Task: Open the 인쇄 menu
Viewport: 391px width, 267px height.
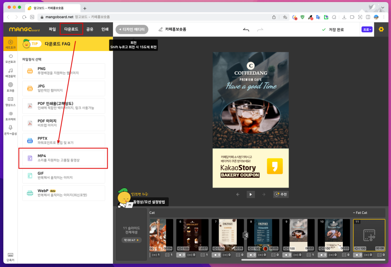Action: click(x=105, y=29)
